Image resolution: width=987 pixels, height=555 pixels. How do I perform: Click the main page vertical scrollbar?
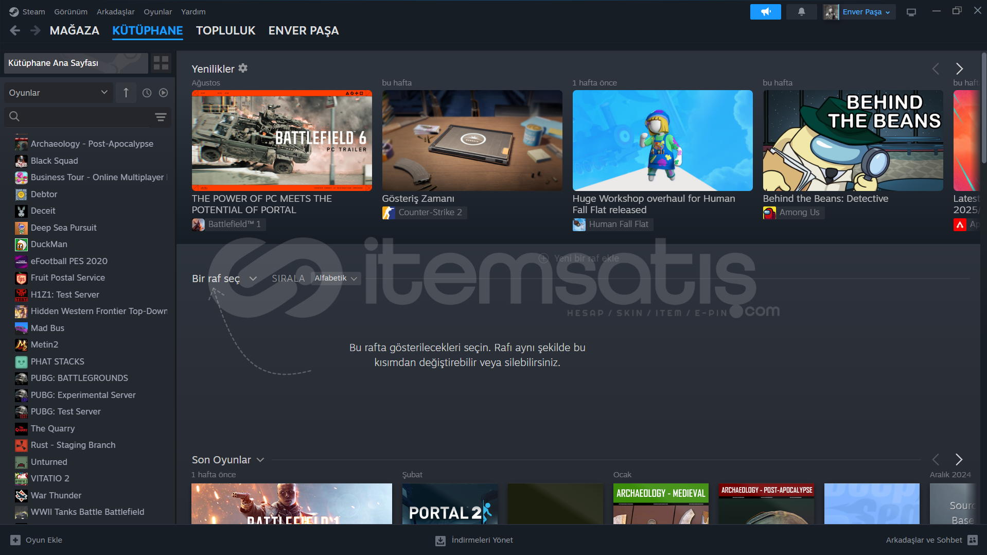[x=983, y=108]
